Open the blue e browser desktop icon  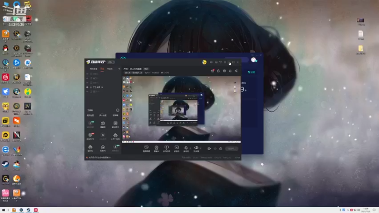(5, 151)
